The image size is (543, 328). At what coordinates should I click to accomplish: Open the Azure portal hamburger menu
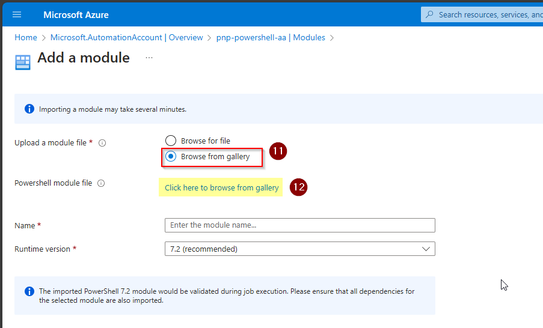(x=17, y=14)
